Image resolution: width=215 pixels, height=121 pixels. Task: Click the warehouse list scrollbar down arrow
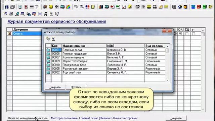click(167, 80)
